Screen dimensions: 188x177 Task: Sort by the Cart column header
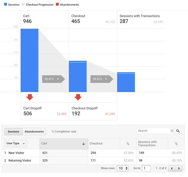point(64,144)
